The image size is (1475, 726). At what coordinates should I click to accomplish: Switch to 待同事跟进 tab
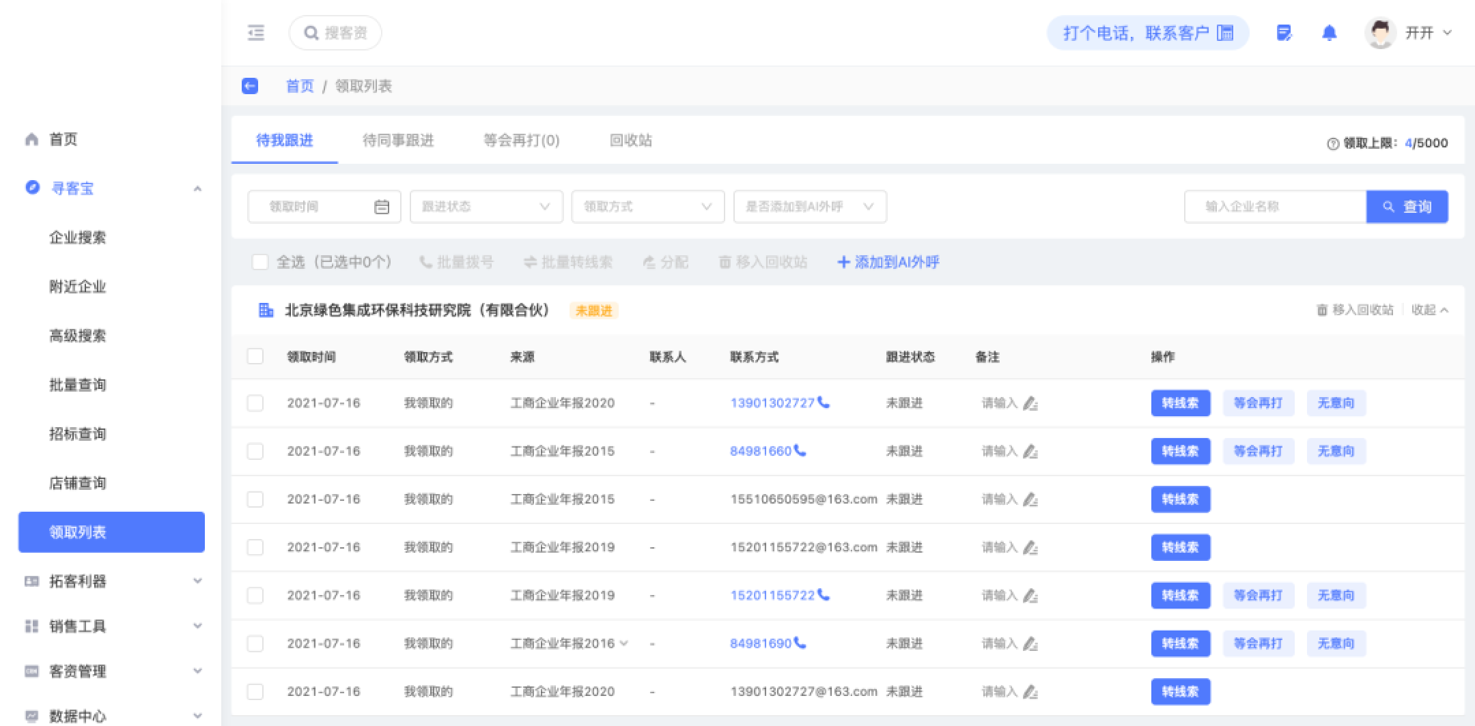click(398, 141)
